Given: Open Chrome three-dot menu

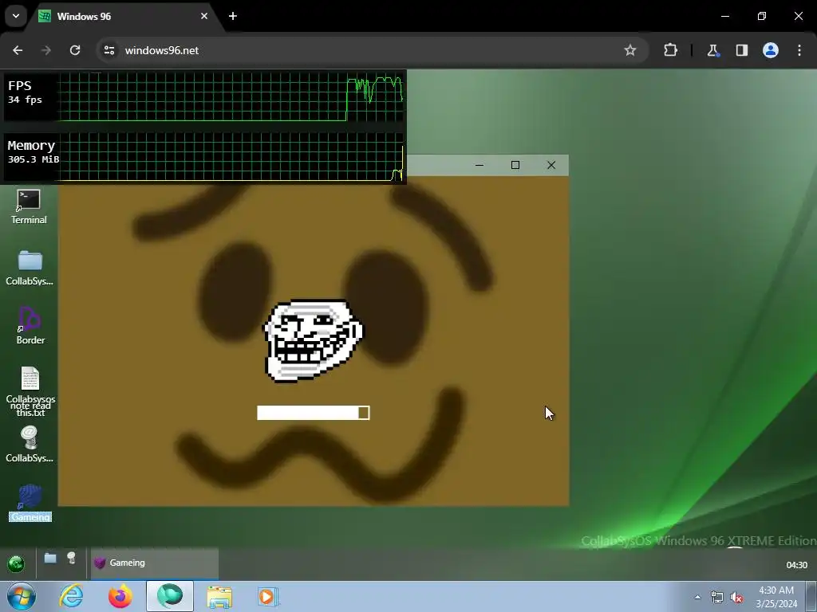Looking at the screenshot, I should (x=799, y=50).
